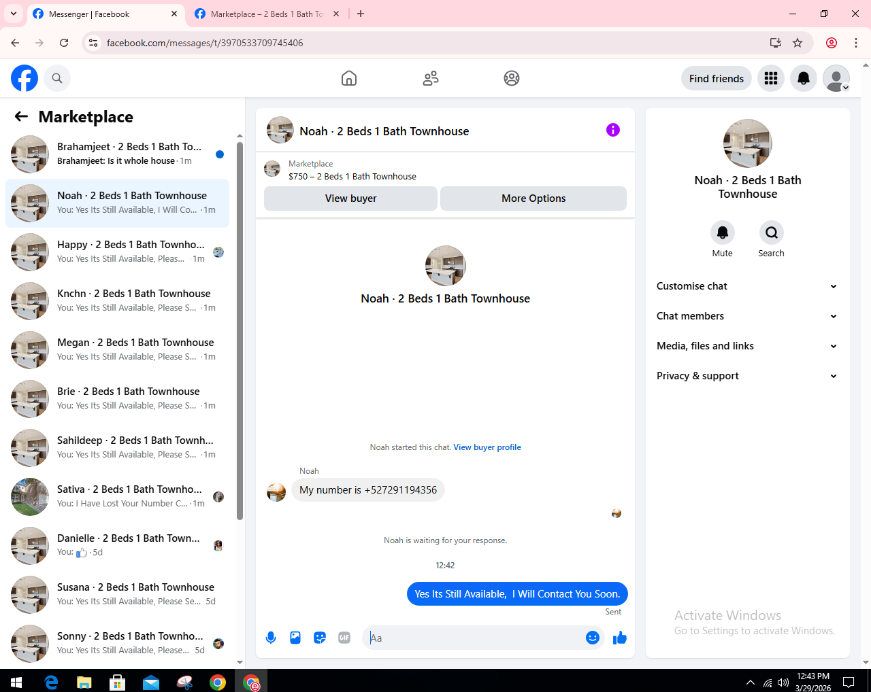Open the Chrome three-dot menu
871x692 pixels.
[856, 43]
